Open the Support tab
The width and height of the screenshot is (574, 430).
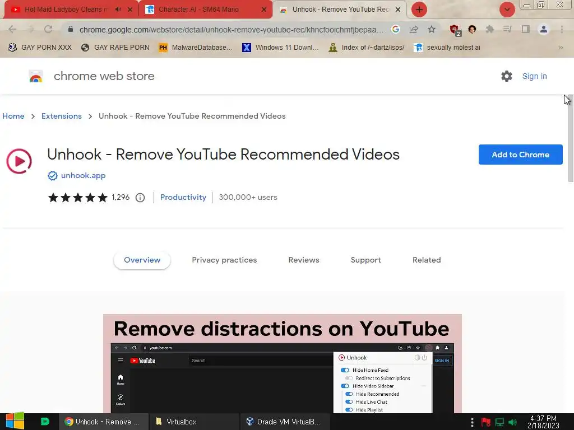pos(365,260)
